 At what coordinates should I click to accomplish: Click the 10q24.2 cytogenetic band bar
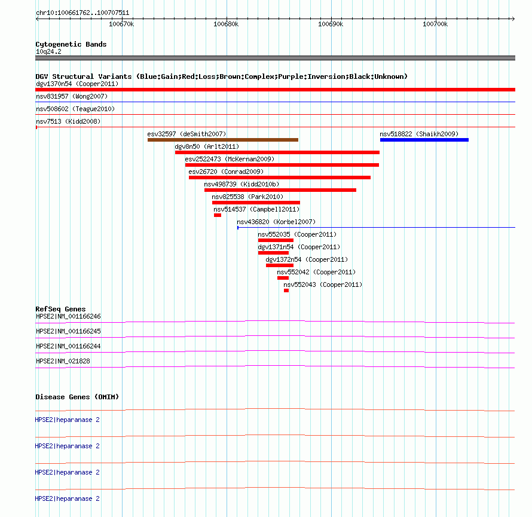tap(275, 58)
